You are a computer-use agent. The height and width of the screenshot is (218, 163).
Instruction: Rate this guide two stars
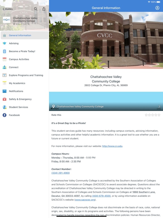[x=149, y=115]
